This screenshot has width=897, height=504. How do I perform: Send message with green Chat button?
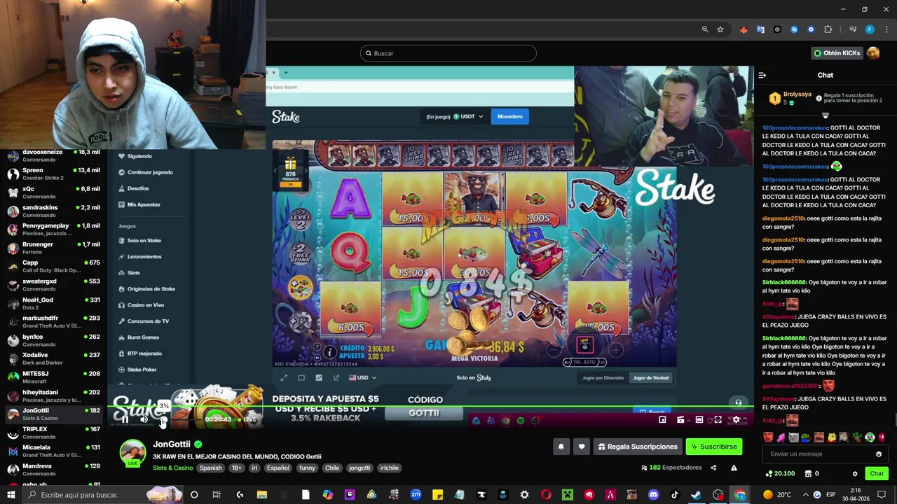877,474
